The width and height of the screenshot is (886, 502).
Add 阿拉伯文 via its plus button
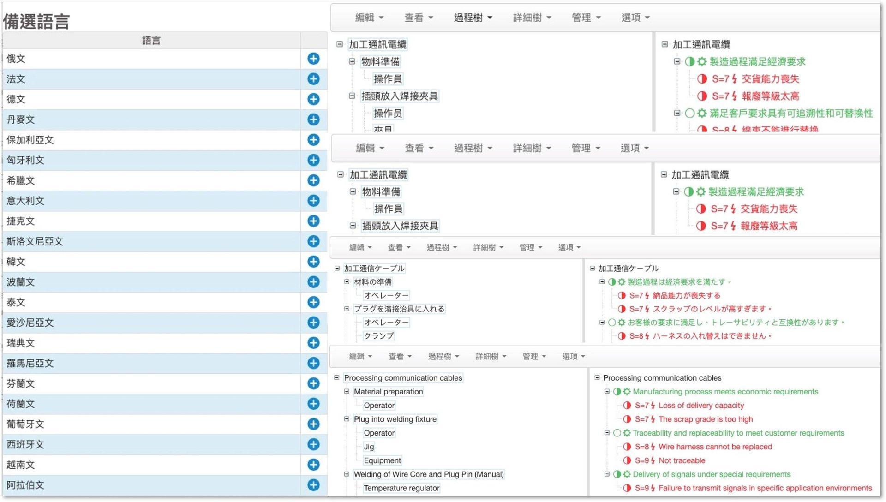tap(313, 485)
